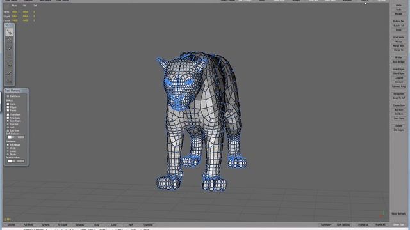Click Full Shell in bottom bar
The height and width of the screenshot is (230, 410).
(x=28, y=224)
